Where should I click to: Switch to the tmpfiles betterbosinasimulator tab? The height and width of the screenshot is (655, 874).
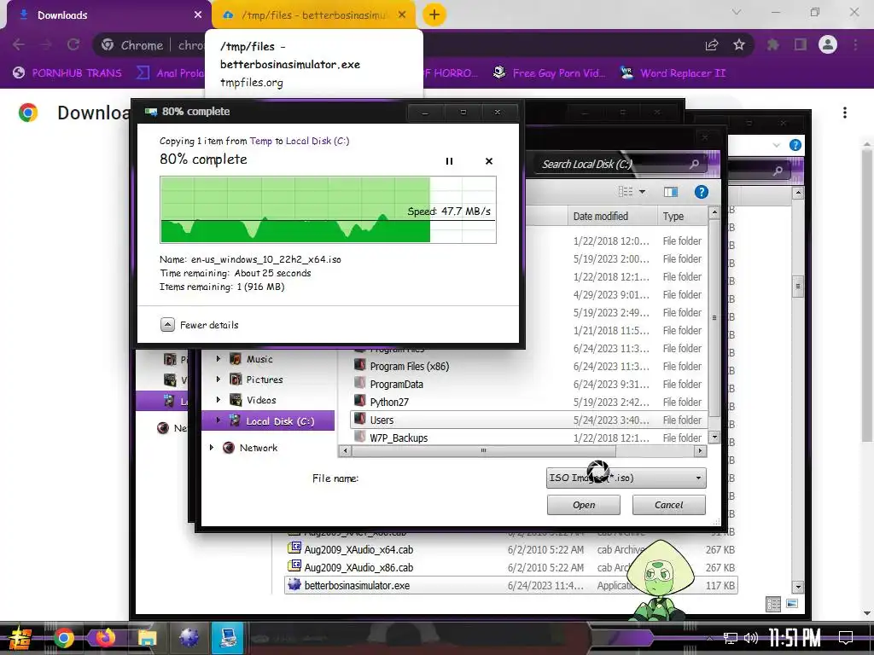pyautogui.click(x=314, y=15)
